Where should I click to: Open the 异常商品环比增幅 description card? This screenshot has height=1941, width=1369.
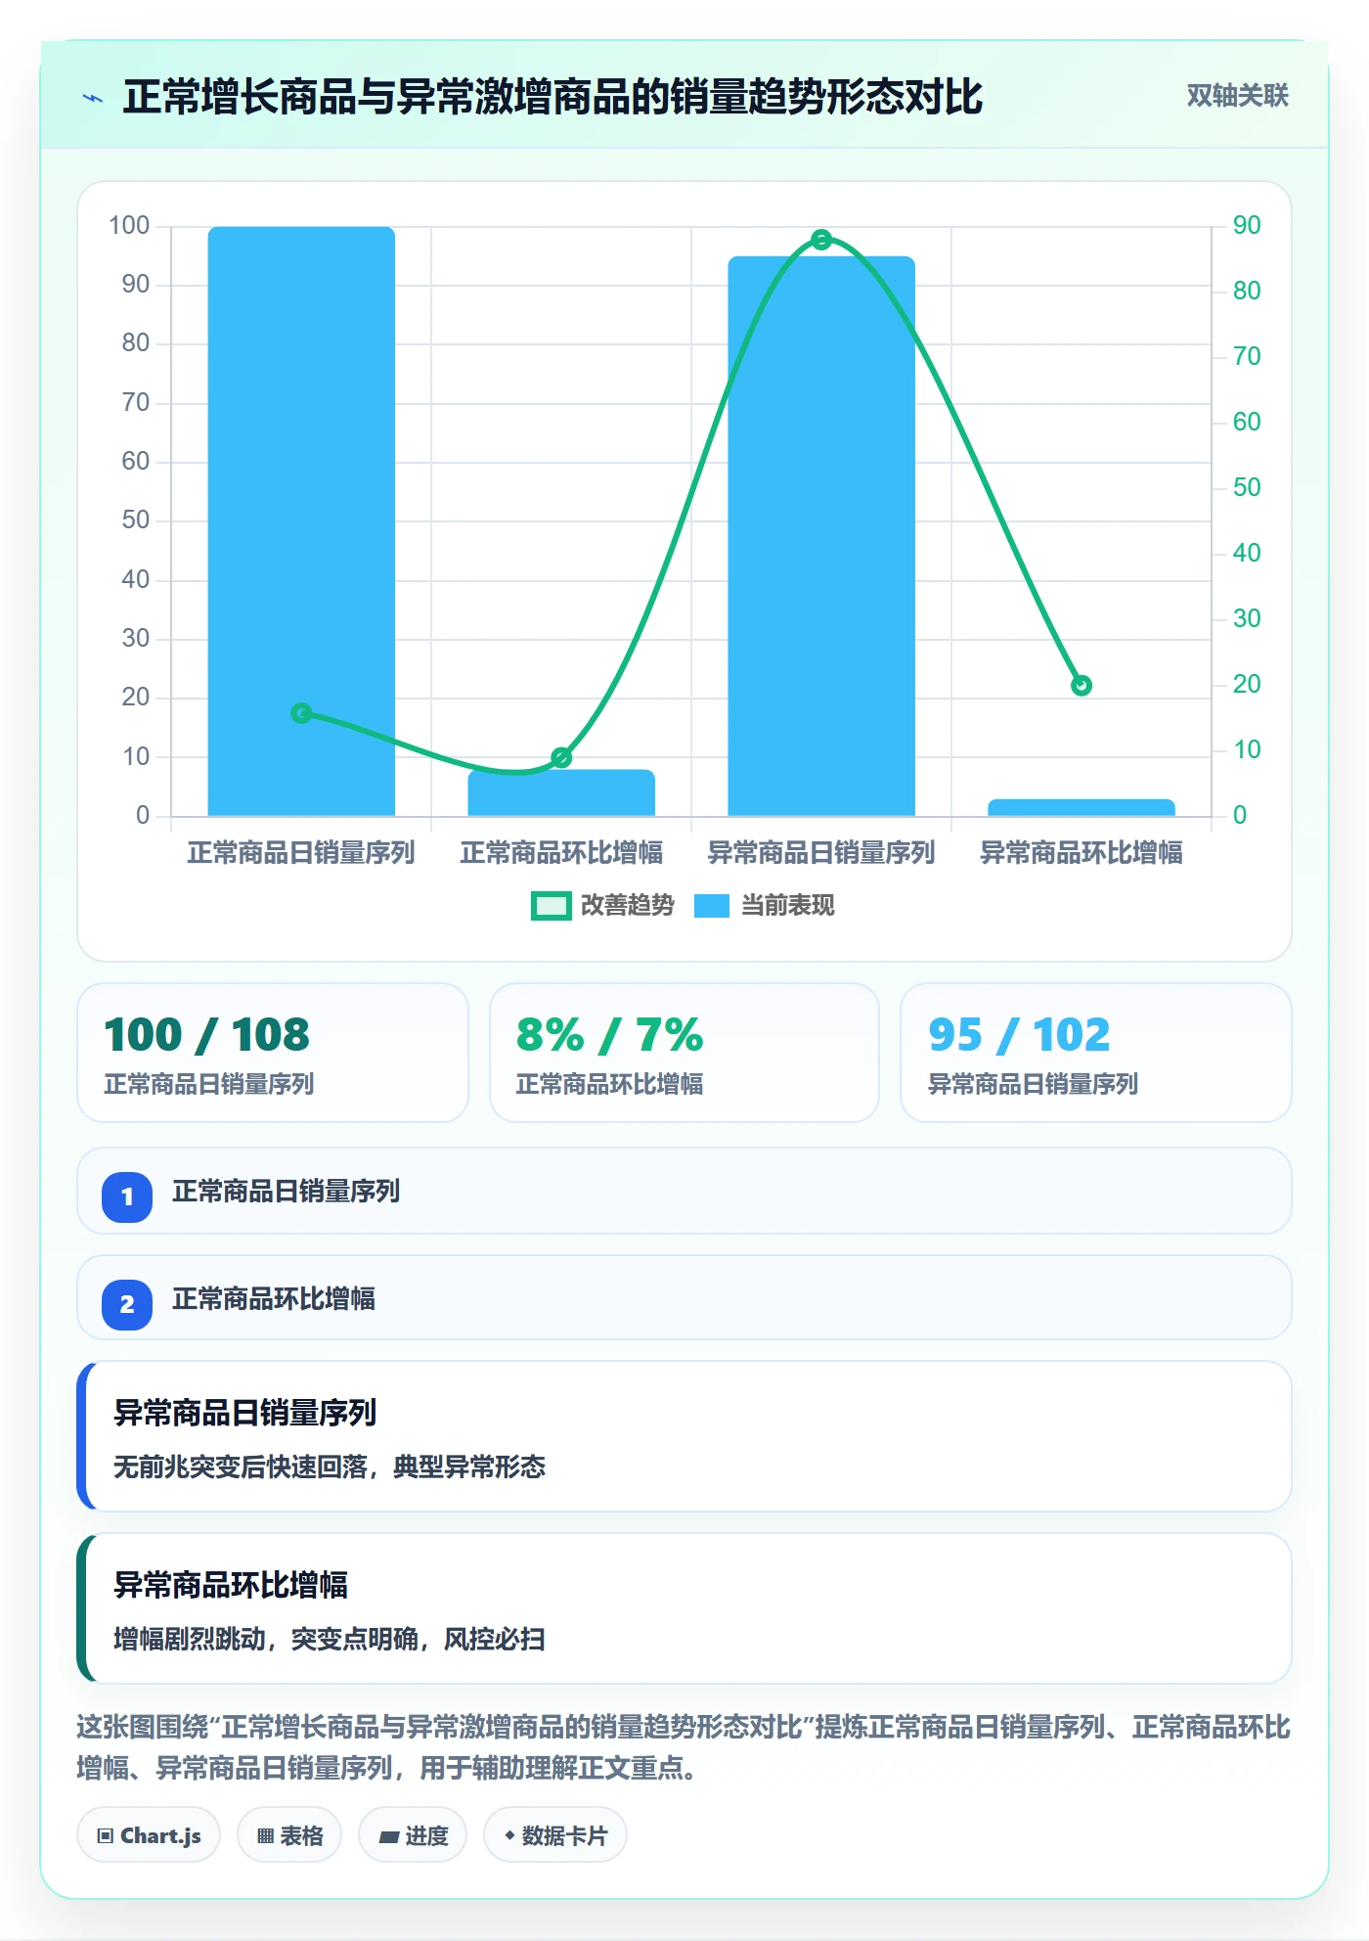click(684, 1608)
